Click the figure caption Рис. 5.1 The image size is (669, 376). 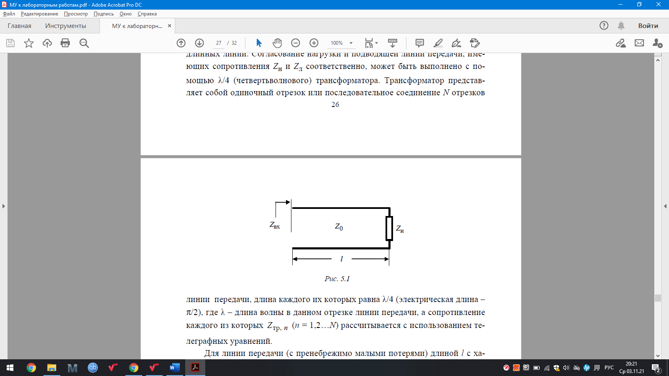click(337, 279)
